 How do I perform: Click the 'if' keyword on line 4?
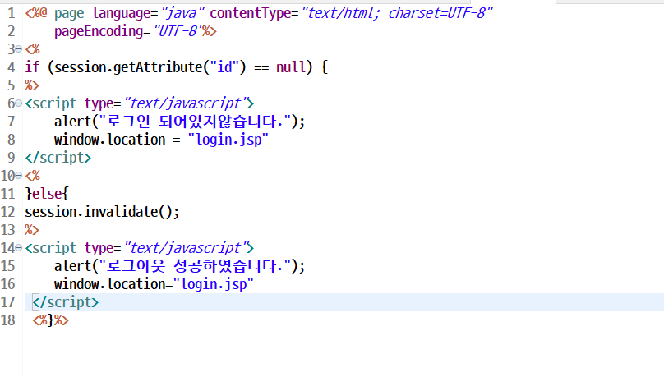32,67
